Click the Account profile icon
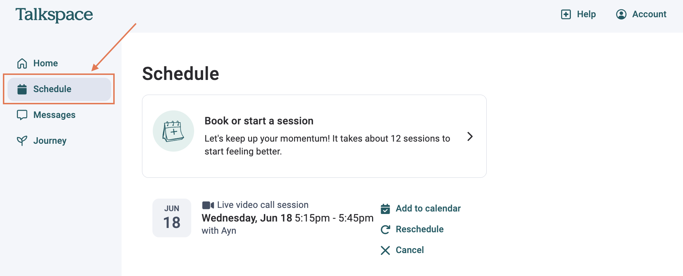The height and width of the screenshot is (276, 683). (621, 14)
